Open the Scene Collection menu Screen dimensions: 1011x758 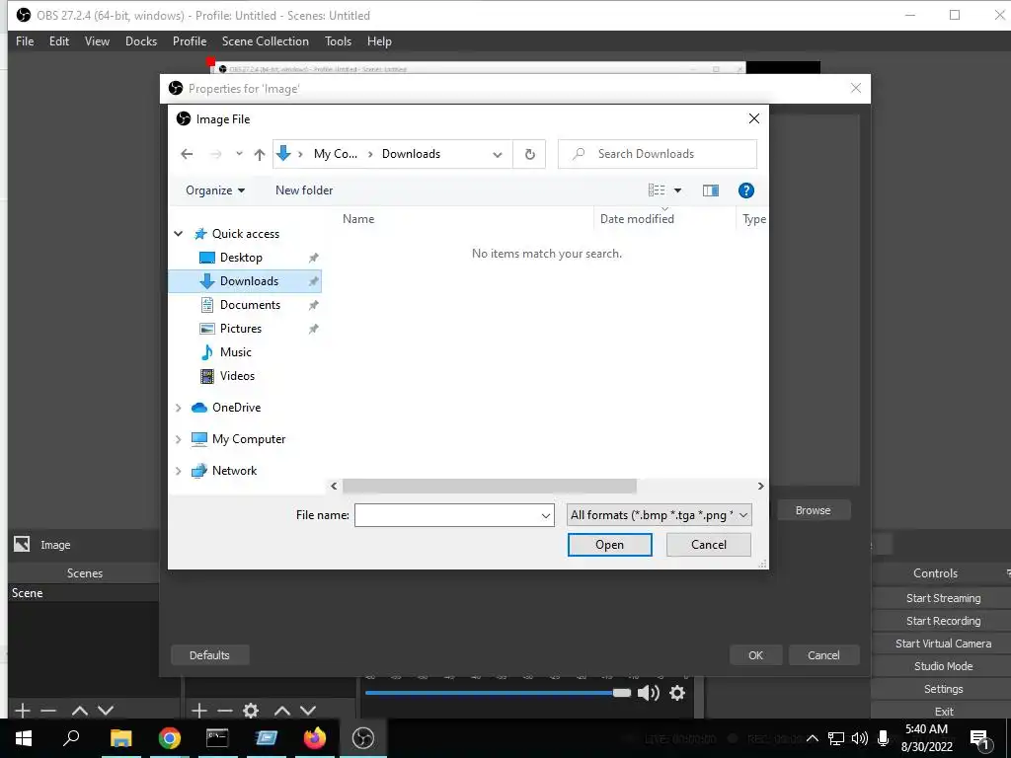tap(265, 41)
